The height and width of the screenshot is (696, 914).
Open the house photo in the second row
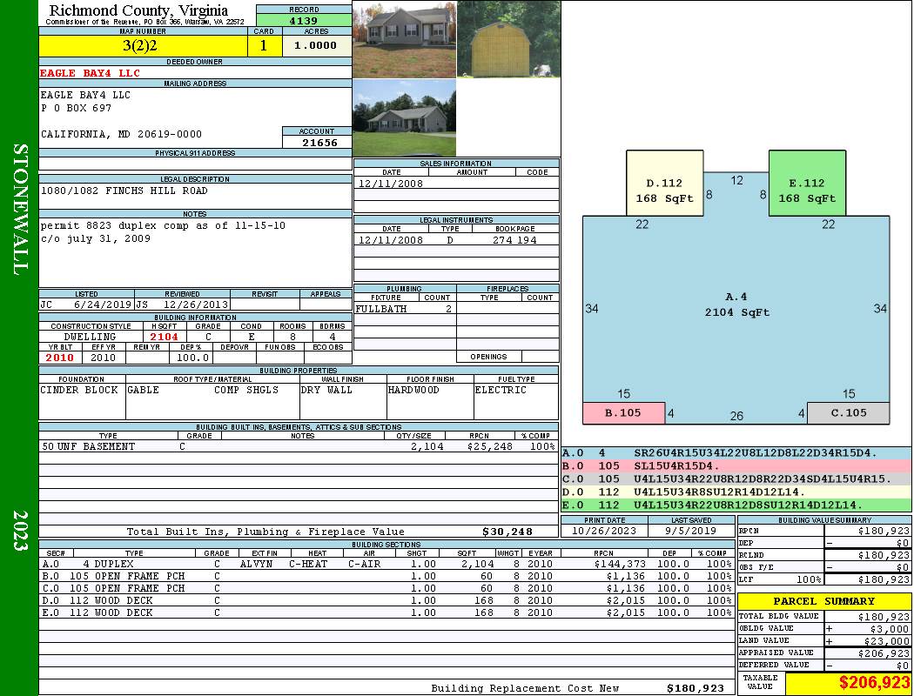point(404,118)
